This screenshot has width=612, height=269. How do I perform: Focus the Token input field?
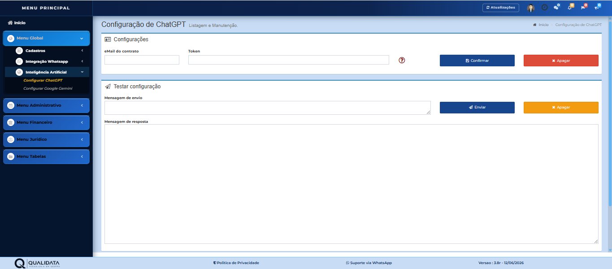tap(289, 60)
